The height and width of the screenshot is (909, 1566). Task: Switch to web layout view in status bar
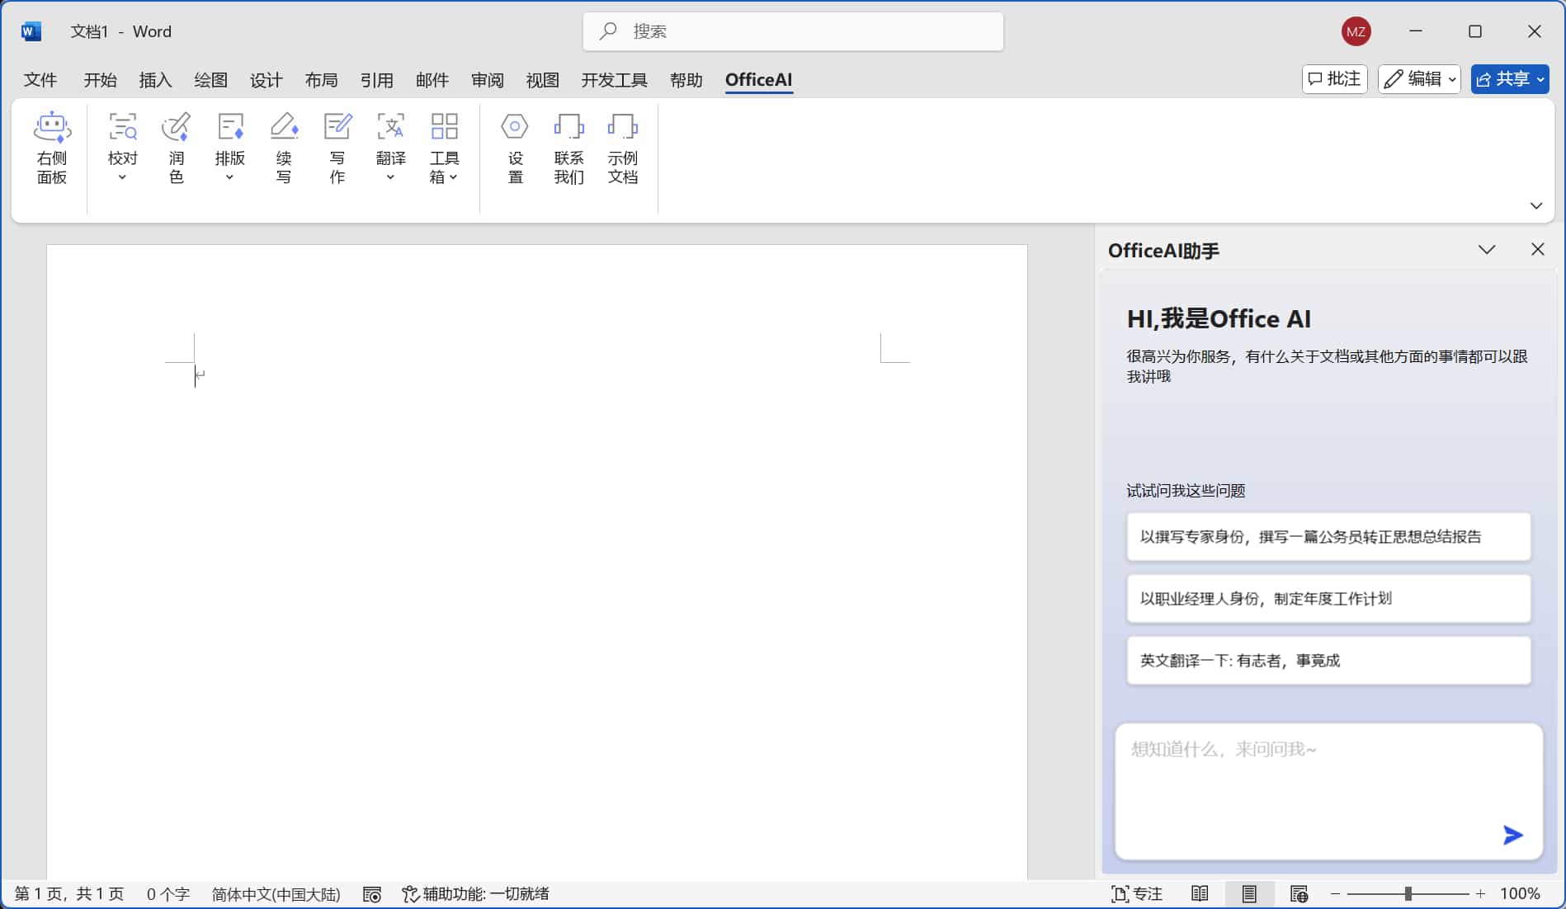pos(1299,894)
